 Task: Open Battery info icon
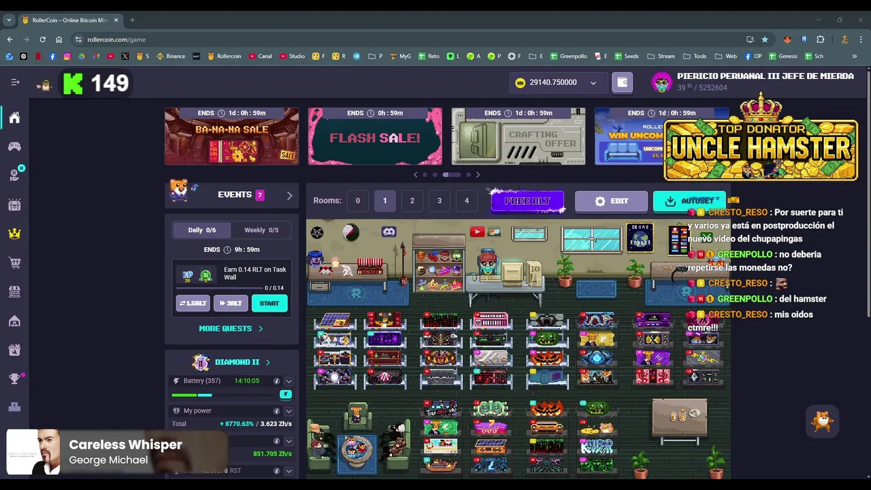click(x=276, y=381)
